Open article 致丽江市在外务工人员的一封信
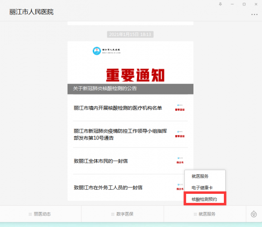The width and height of the screenshot is (262, 227). coord(126,188)
